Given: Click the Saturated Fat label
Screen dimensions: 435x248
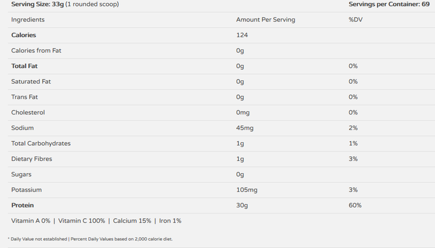Looking at the screenshot, I should 31,82.
